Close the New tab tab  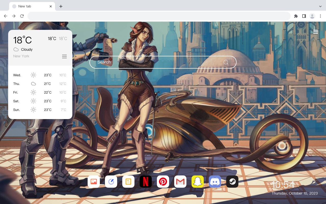[51, 6]
